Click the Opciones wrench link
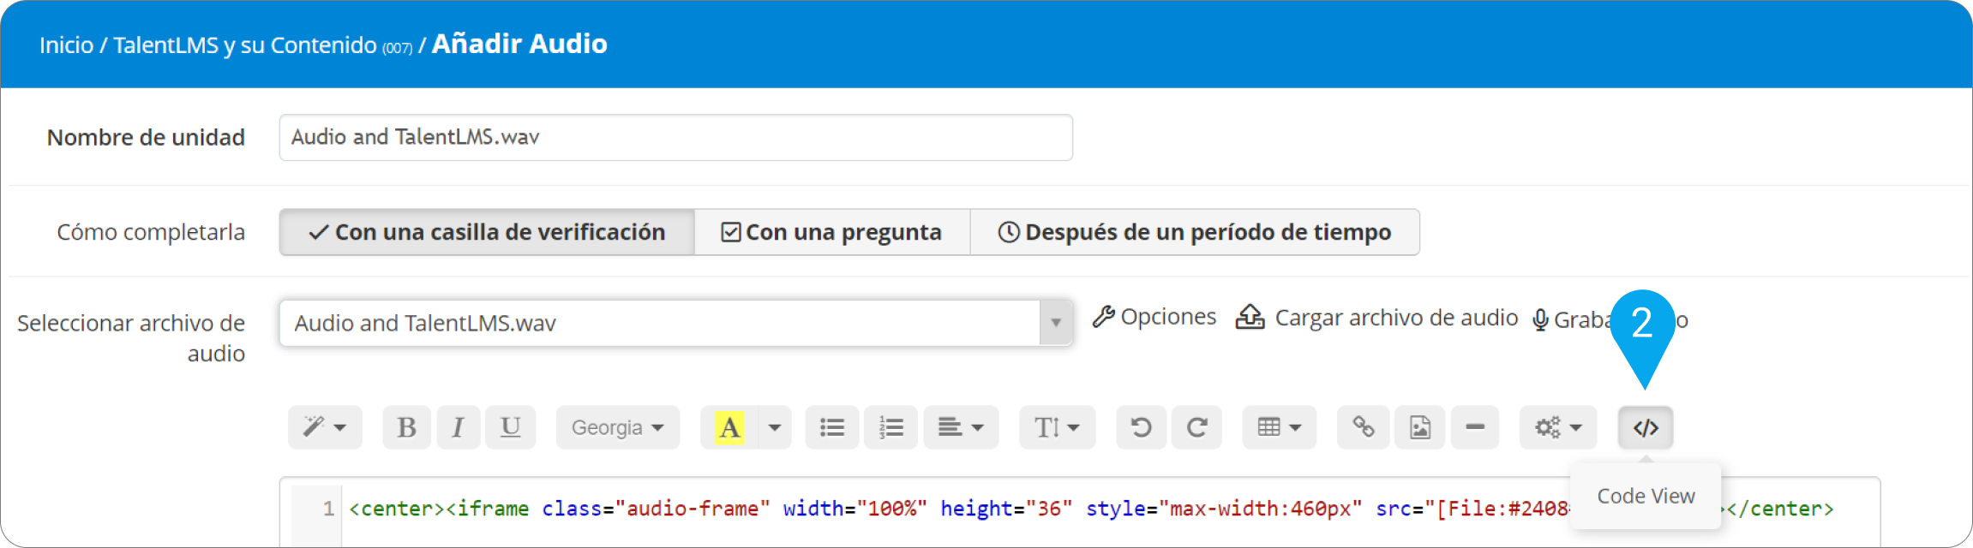 pos(1154,317)
